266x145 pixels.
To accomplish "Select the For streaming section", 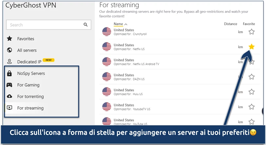I will point(30,108).
